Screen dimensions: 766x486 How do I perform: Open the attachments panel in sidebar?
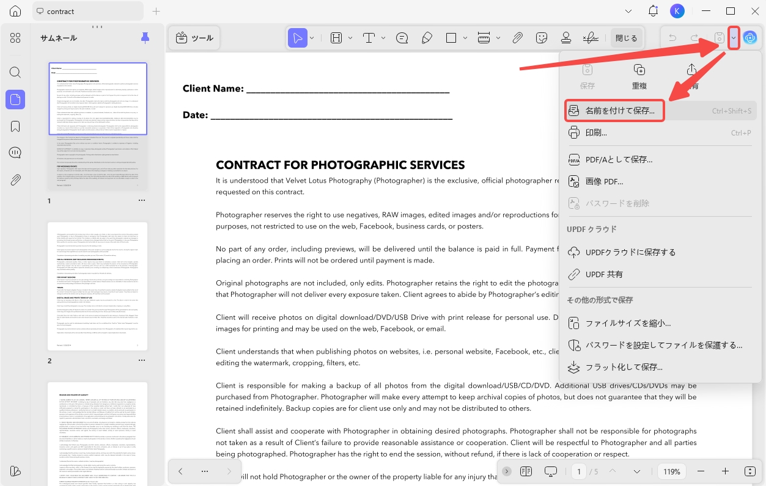(x=15, y=180)
